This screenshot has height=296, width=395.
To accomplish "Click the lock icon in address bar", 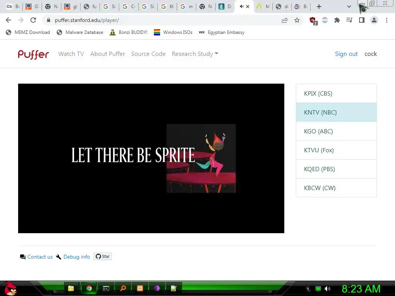I will pyautogui.click(x=49, y=20).
